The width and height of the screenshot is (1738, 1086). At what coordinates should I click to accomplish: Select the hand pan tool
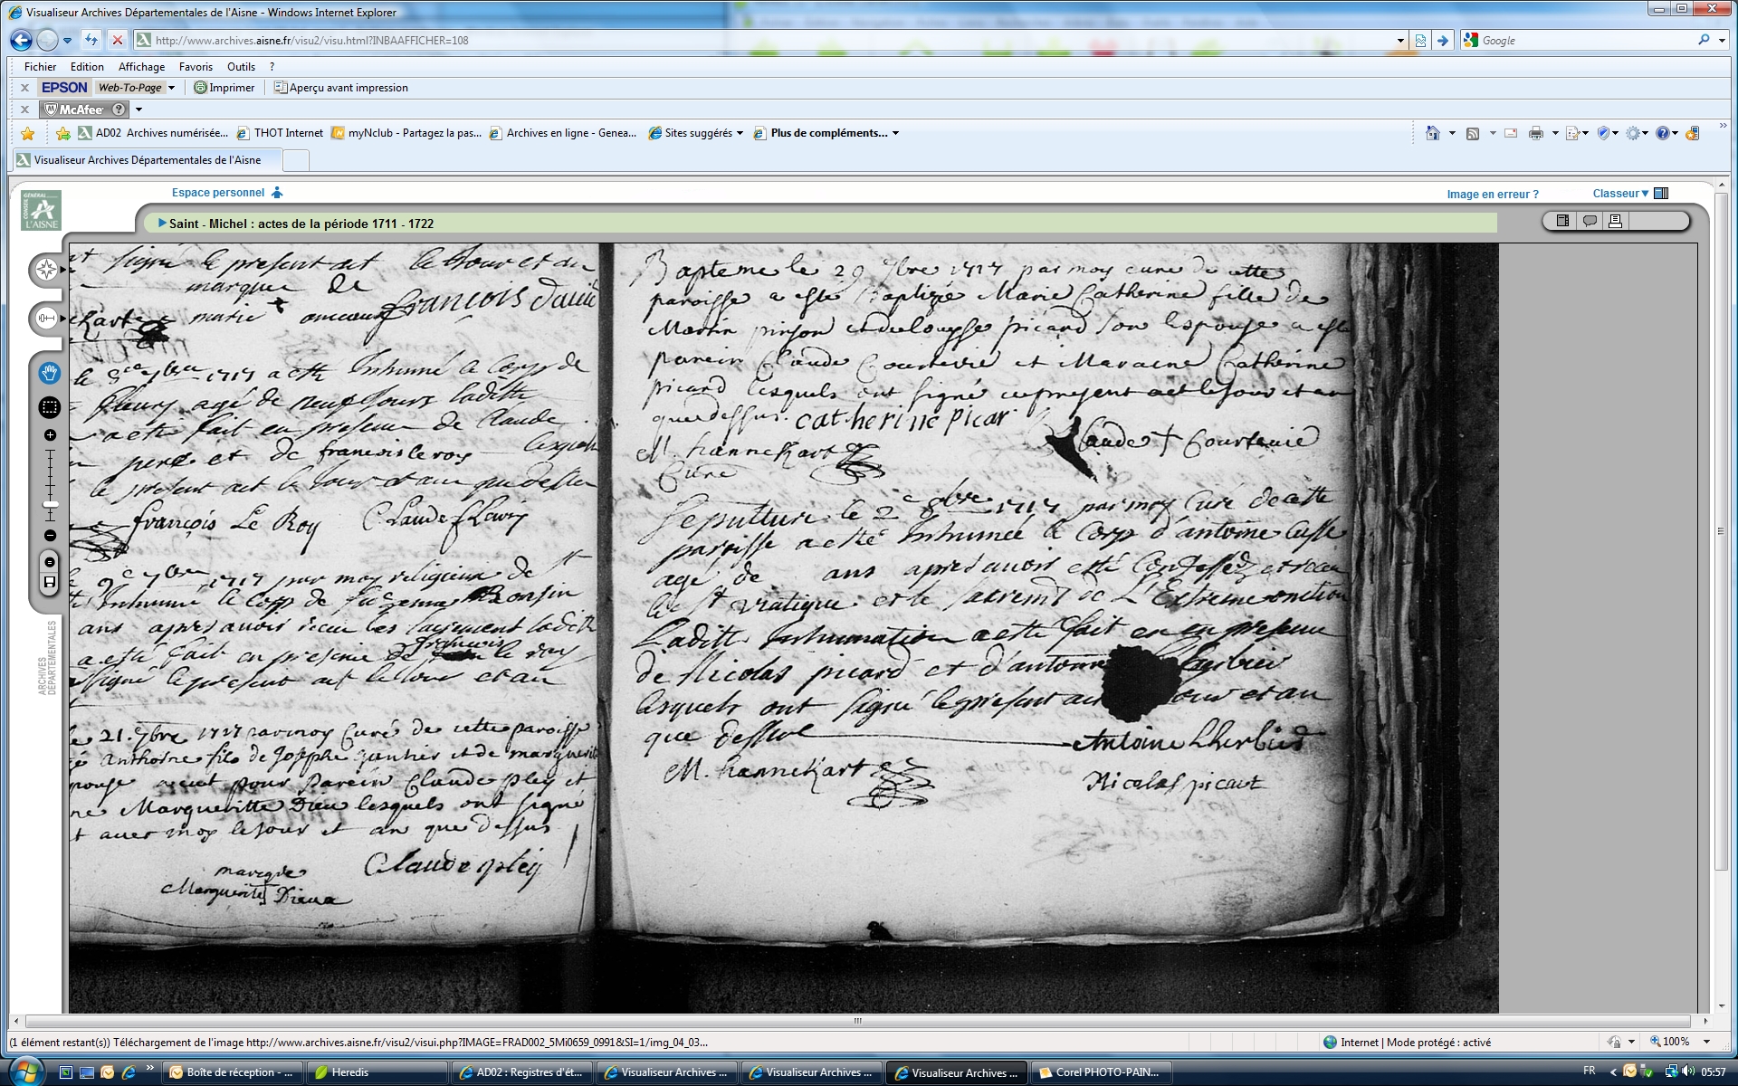[50, 373]
